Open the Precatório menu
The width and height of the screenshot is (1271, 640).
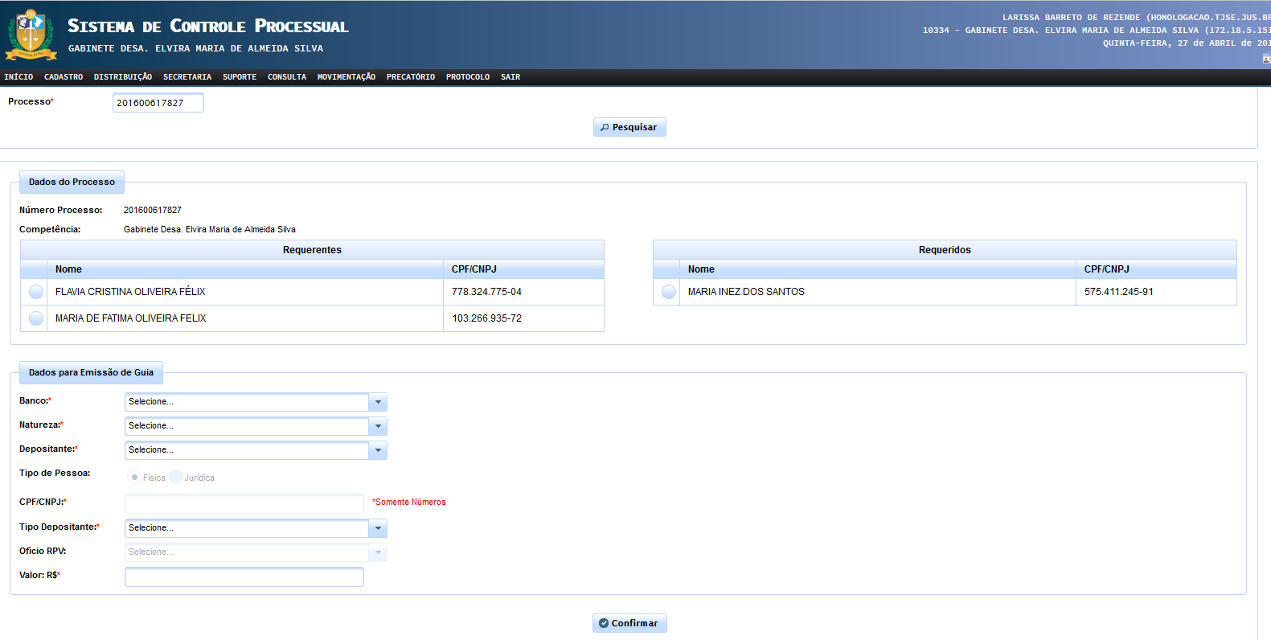pyautogui.click(x=410, y=77)
